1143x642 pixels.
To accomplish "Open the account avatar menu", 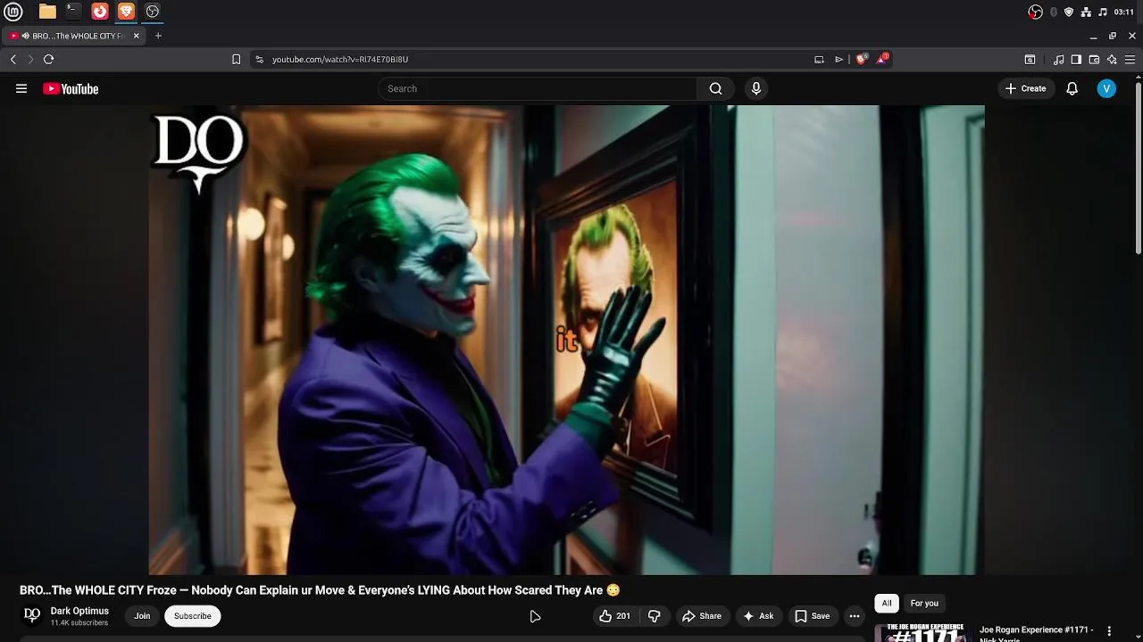I will [x=1106, y=88].
